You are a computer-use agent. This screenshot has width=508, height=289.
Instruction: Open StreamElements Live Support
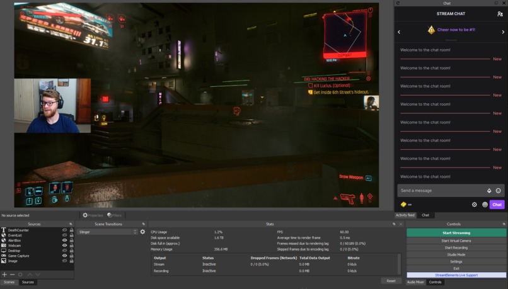tap(456, 275)
